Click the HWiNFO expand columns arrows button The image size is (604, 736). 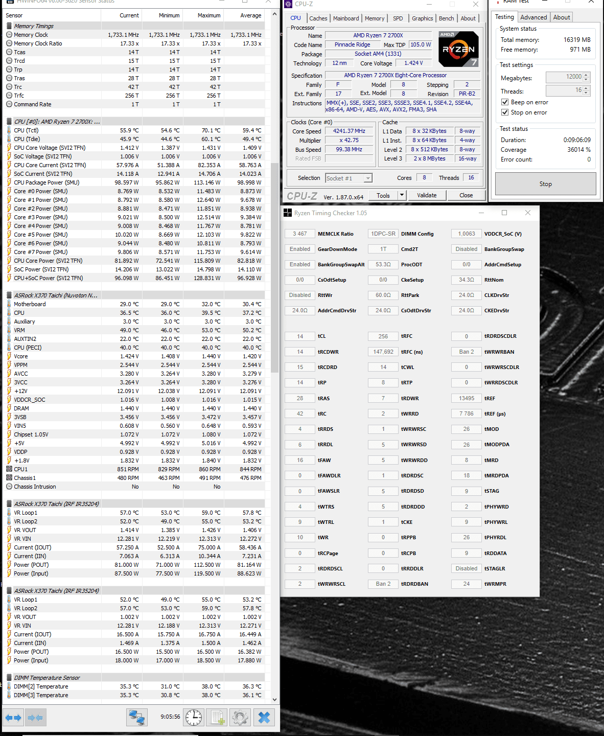[13, 718]
